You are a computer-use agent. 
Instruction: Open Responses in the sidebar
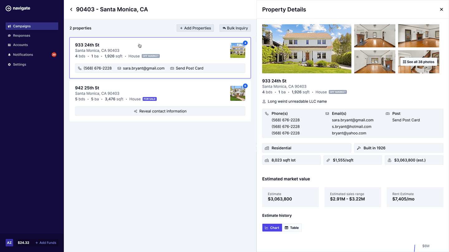coord(32,35)
